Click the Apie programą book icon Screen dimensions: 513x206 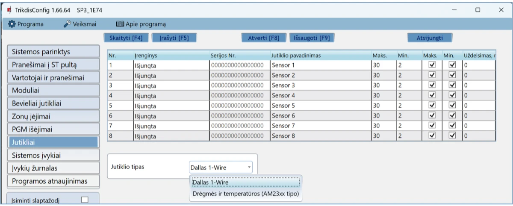pos(120,24)
